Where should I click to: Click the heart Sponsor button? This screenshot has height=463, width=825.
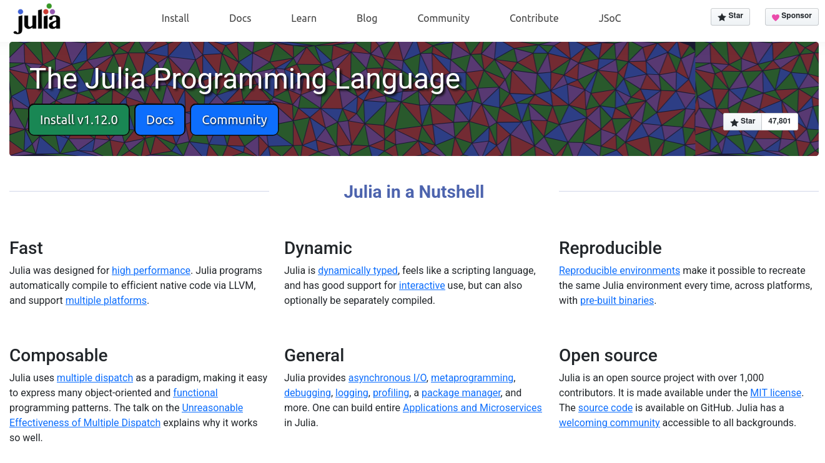(x=791, y=17)
